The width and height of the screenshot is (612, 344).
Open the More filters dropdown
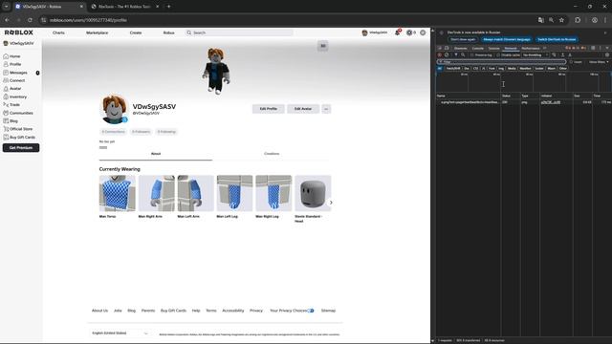[x=599, y=62]
